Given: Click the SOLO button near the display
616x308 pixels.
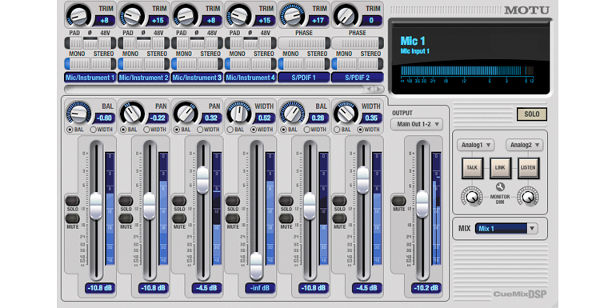Looking at the screenshot, I should point(532,114).
